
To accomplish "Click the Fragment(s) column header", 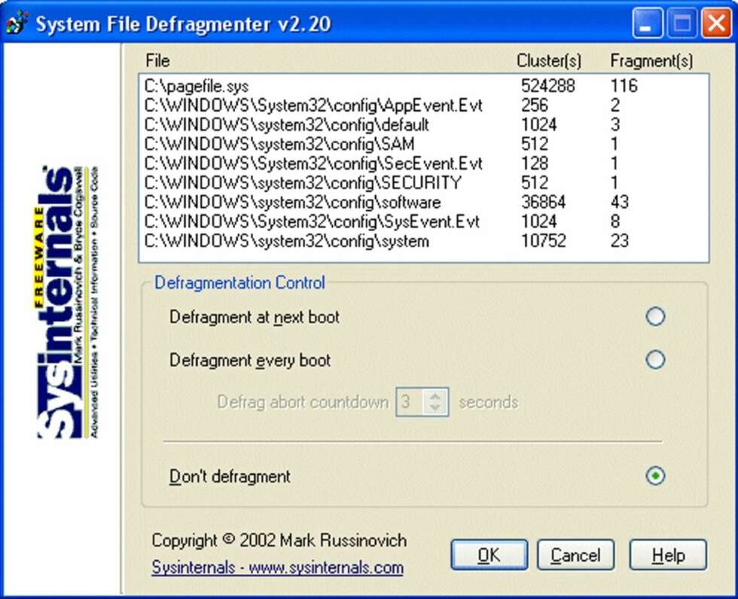I will pyautogui.click(x=651, y=61).
